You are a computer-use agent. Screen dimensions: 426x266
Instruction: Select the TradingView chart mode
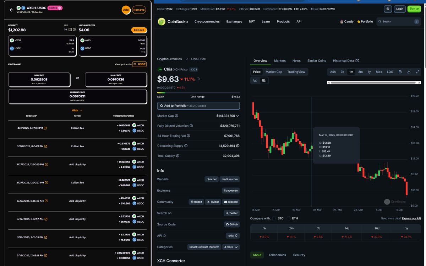coord(296,71)
